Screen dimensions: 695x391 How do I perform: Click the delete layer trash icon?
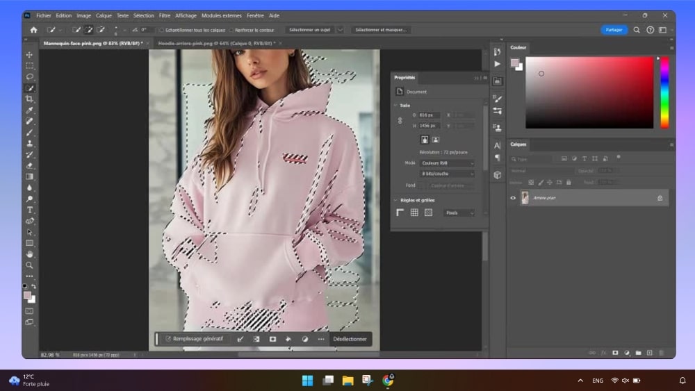tap(661, 353)
